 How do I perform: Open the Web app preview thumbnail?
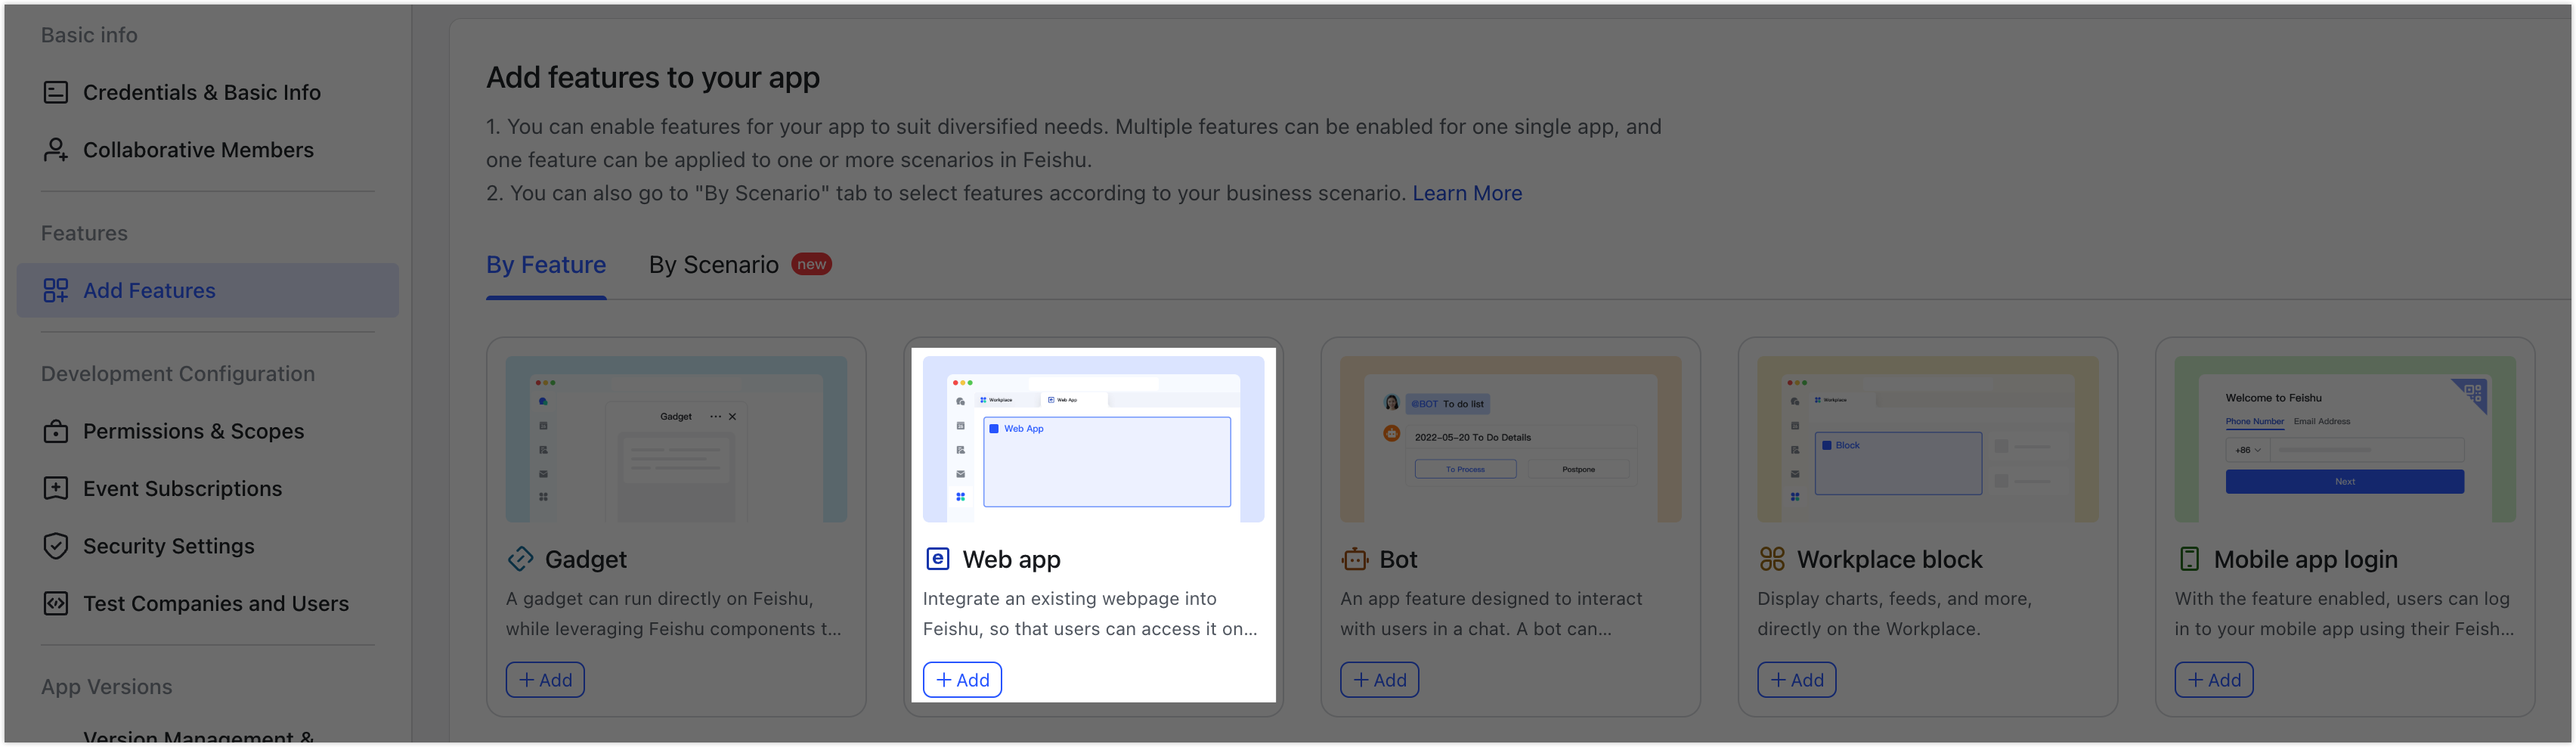pyautogui.click(x=1093, y=439)
